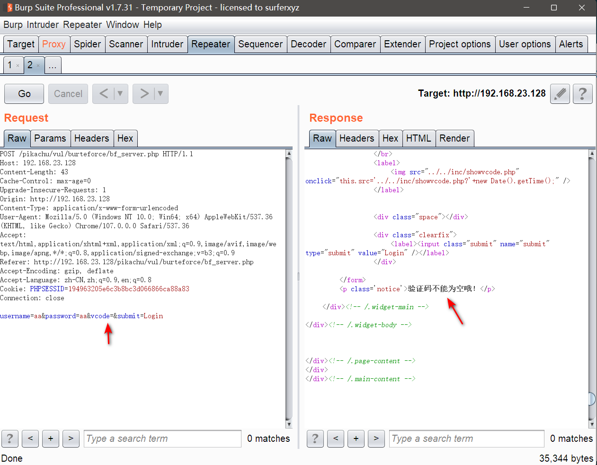Select the Render tab in Response

[454, 138]
